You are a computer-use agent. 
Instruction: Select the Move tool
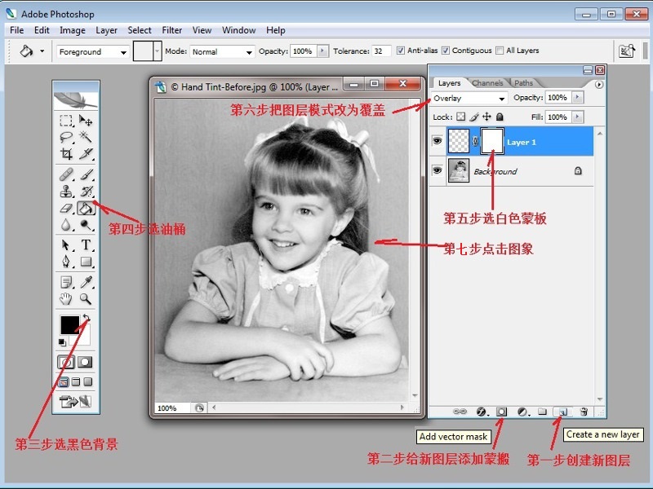point(86,121)
